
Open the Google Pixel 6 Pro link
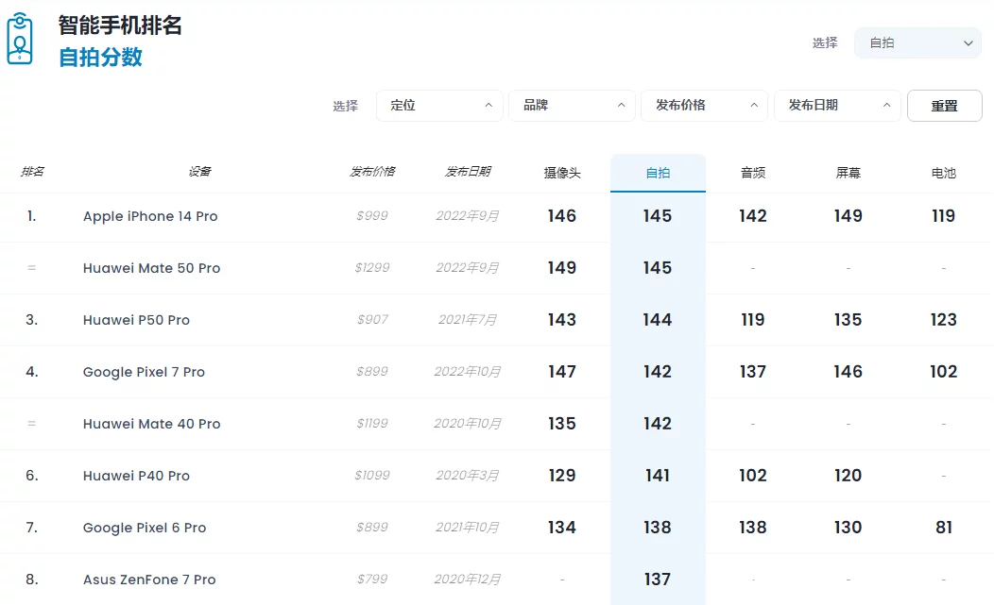point(145,529)
